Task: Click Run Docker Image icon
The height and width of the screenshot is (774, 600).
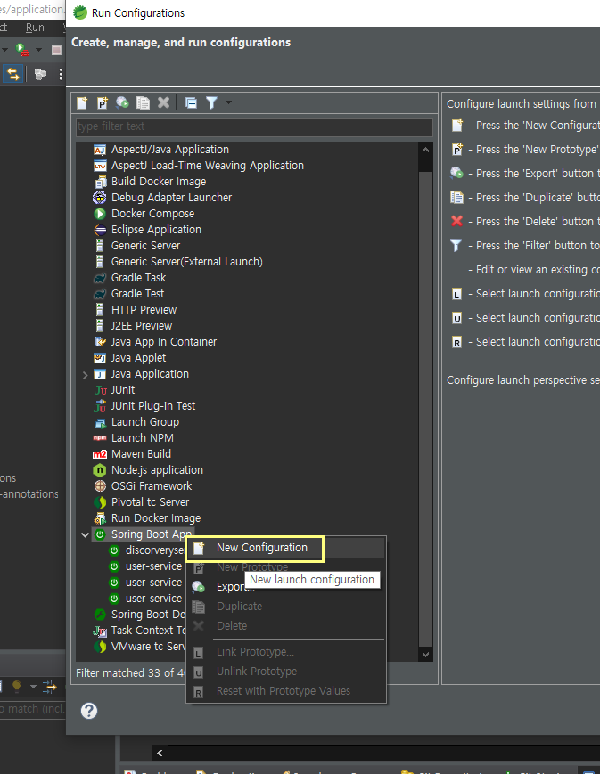Action: [100, 518]
